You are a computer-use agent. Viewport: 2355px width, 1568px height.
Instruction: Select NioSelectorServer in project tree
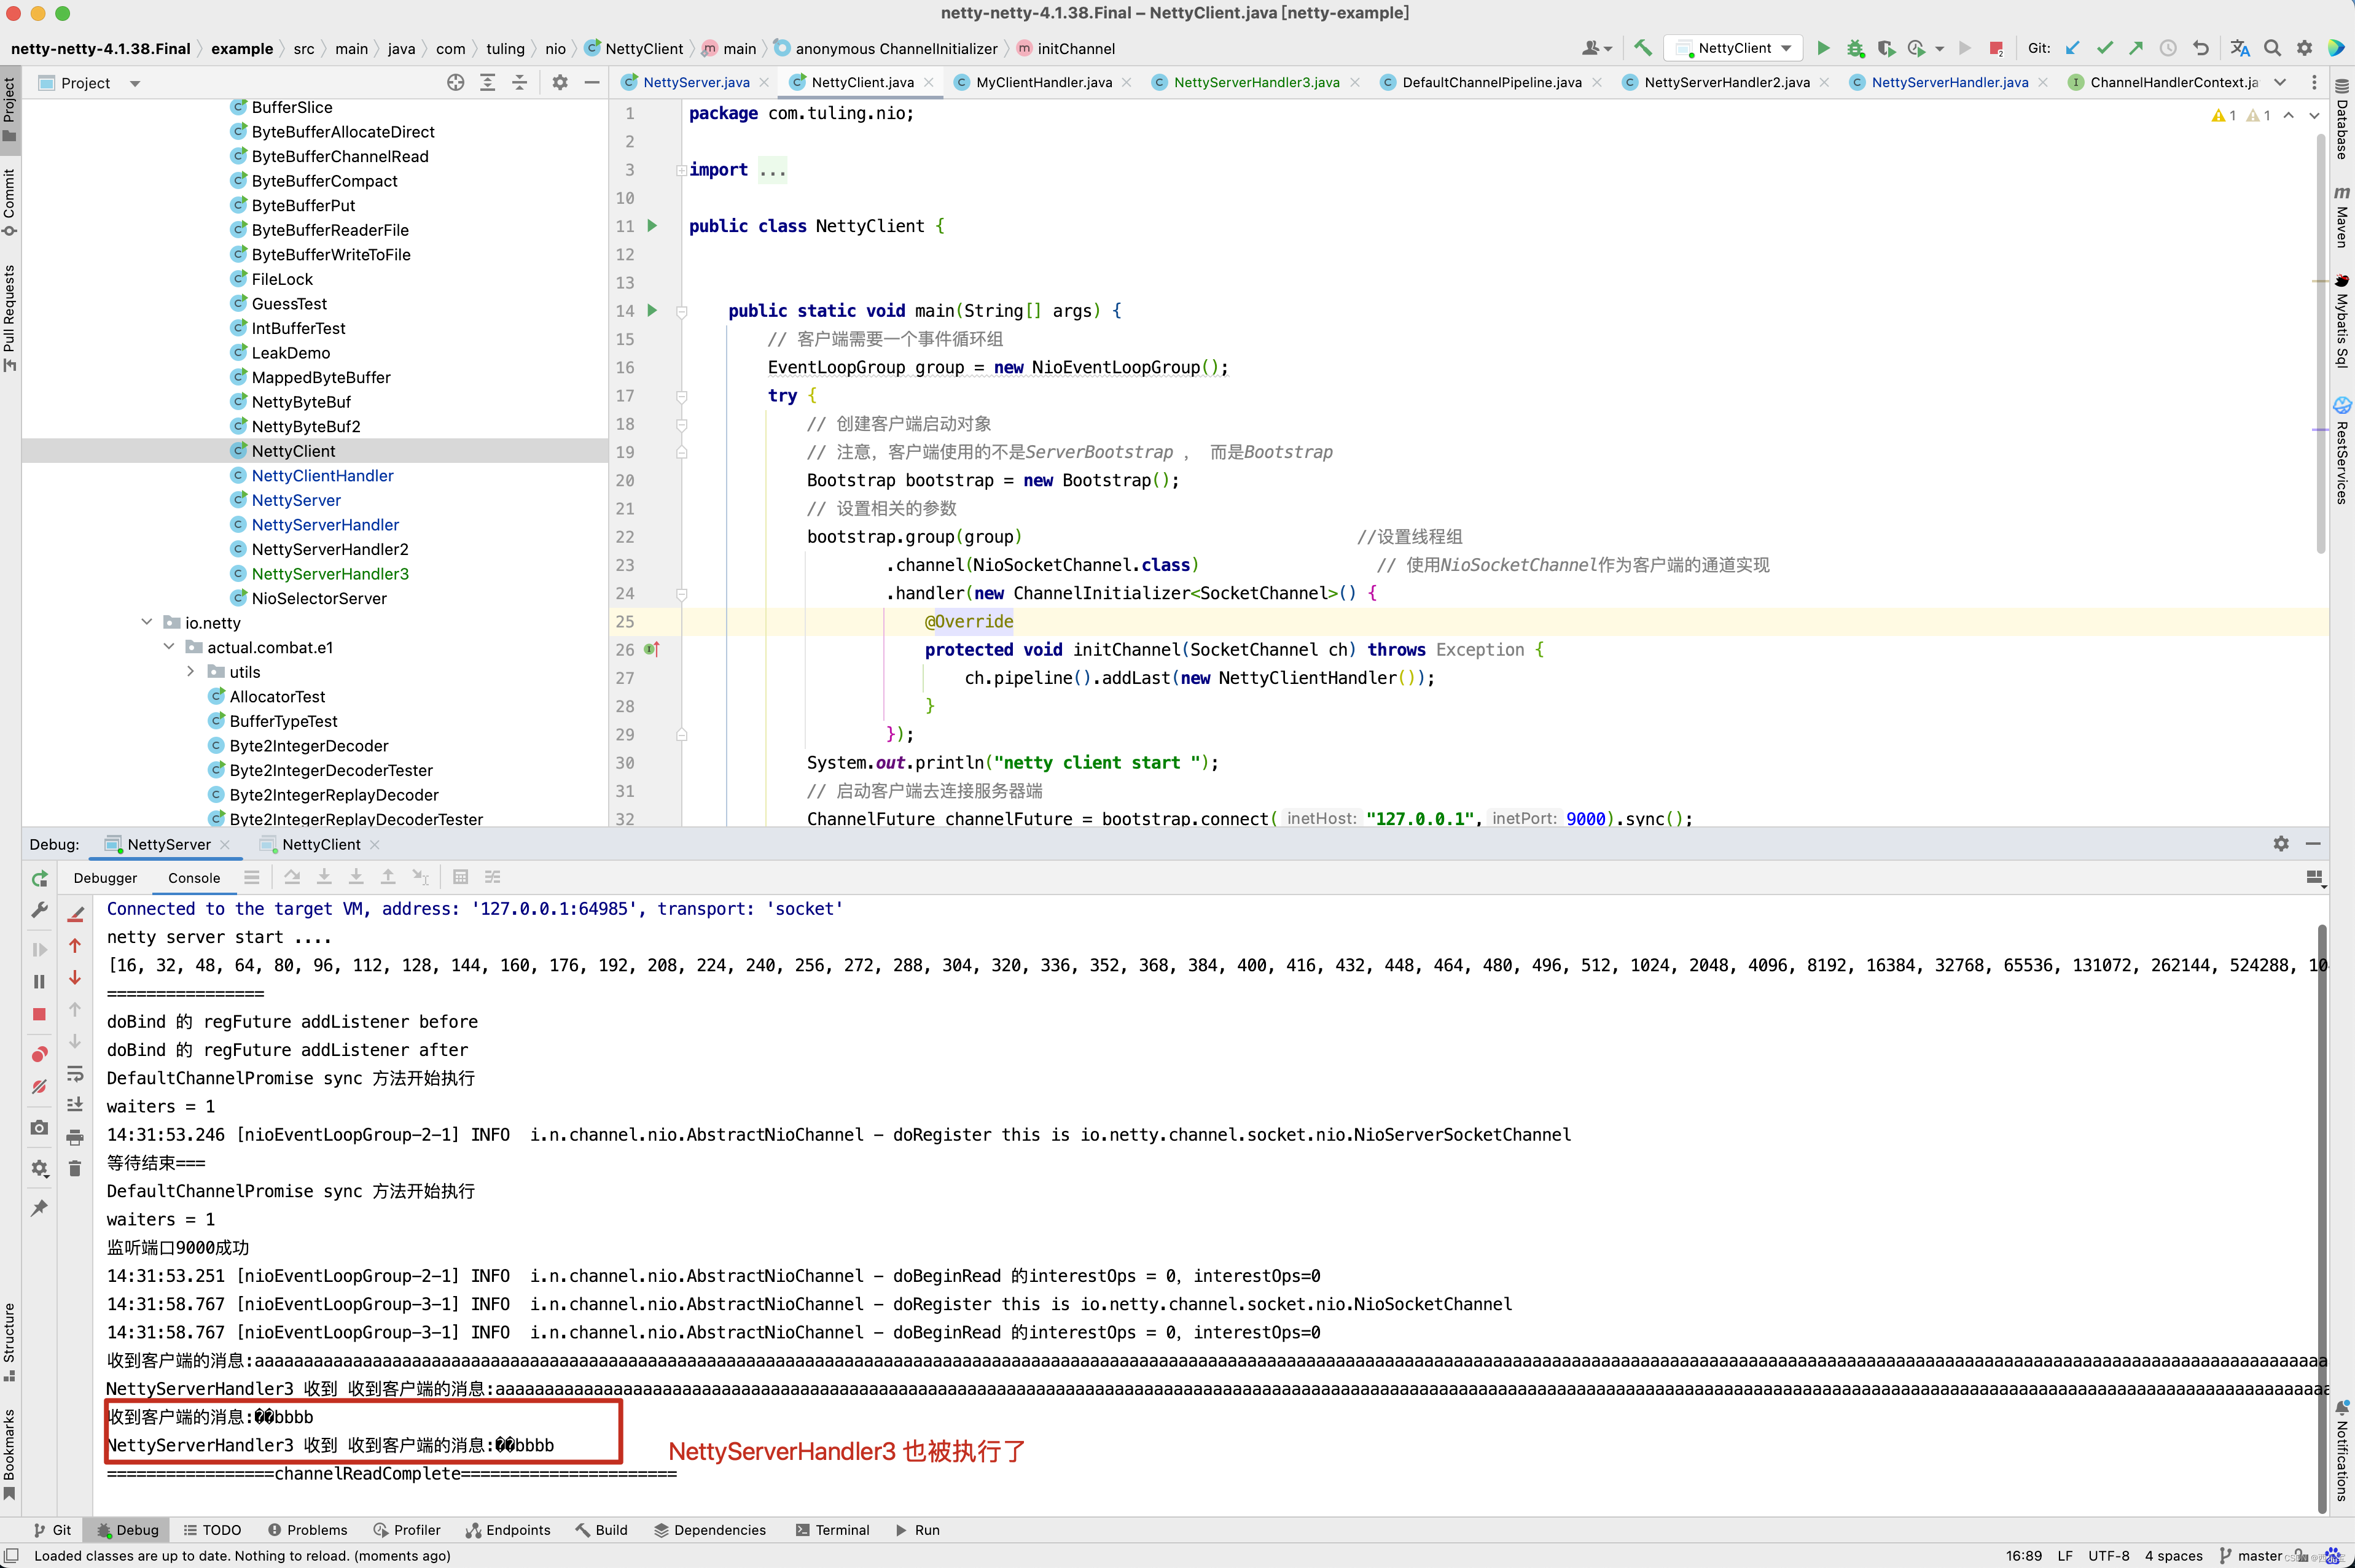pyautogui.click(x=319, y=598)
